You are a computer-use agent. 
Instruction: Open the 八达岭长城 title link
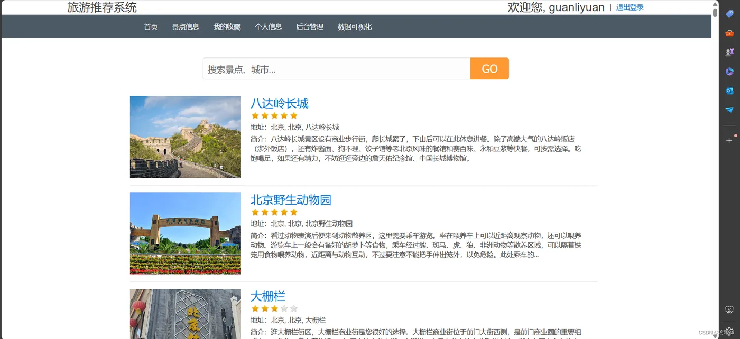pyautogui.click(x=279, y=103)
